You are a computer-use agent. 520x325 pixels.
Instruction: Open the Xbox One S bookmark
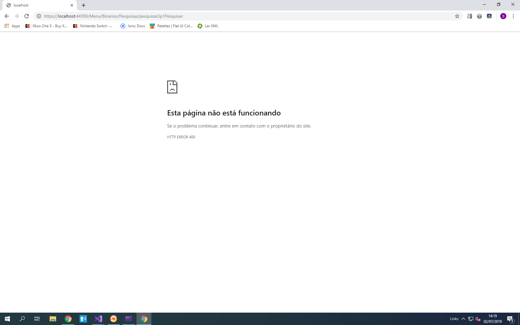point(46,26)
